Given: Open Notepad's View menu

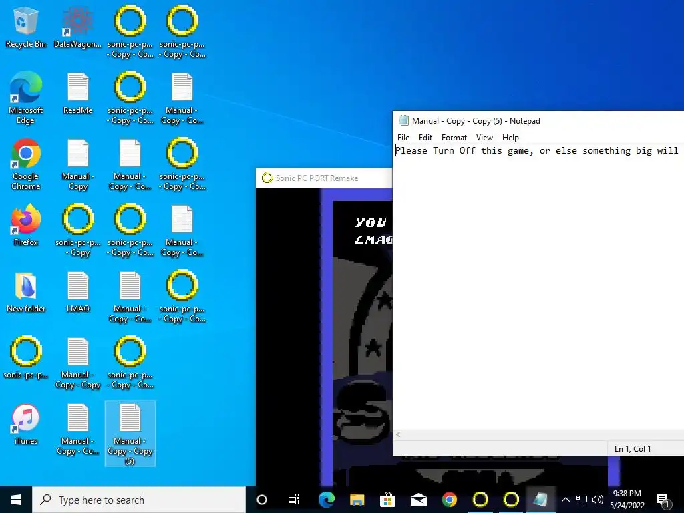Looking at the screenshot, I should [484, 138].
